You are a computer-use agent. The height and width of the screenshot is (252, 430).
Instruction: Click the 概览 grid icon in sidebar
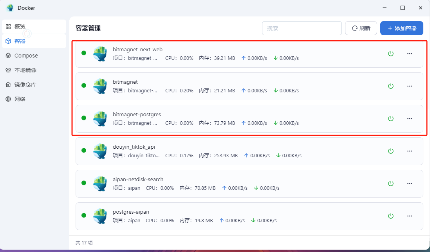(8, 27)
